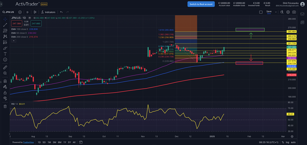Take a chart snapshot with camera icon

point(294,12)
